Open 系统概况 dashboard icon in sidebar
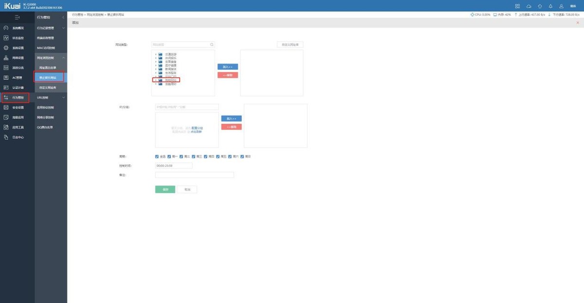Image resolution: width=584 pixels, height=303 pixels. click(6, 28)
